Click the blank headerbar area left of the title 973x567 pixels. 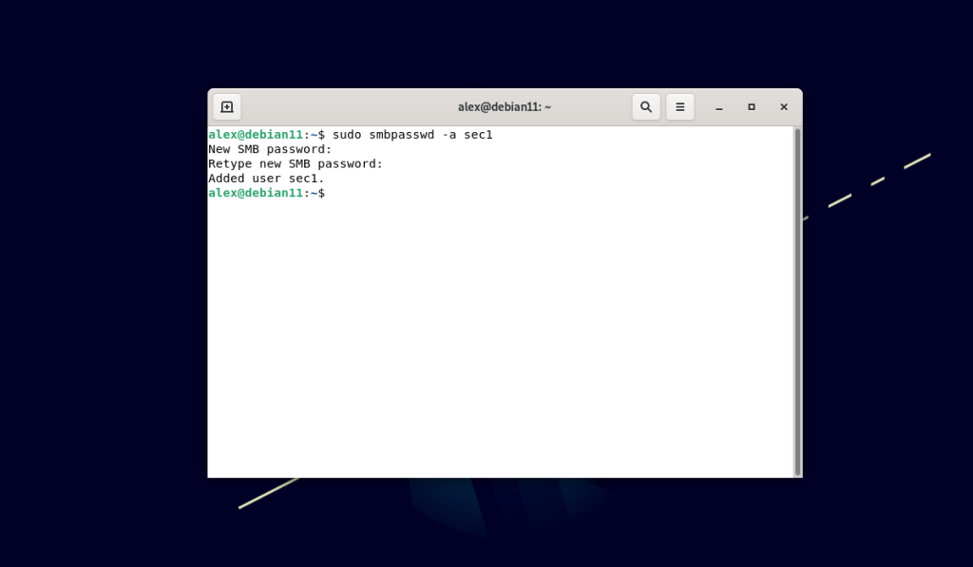tap(348, 106)
